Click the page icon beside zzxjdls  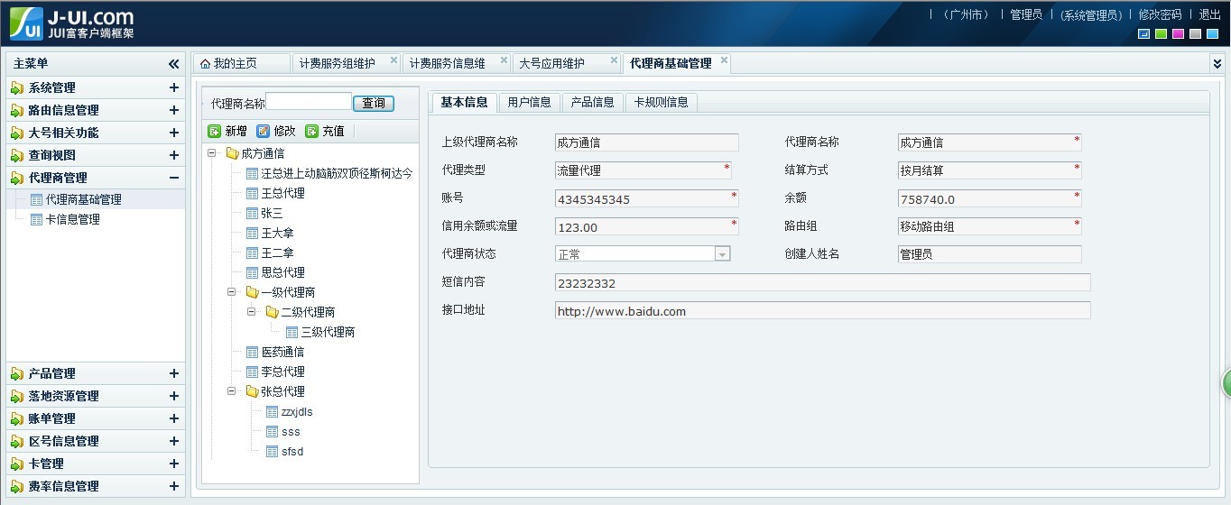[x=272, y=411]
